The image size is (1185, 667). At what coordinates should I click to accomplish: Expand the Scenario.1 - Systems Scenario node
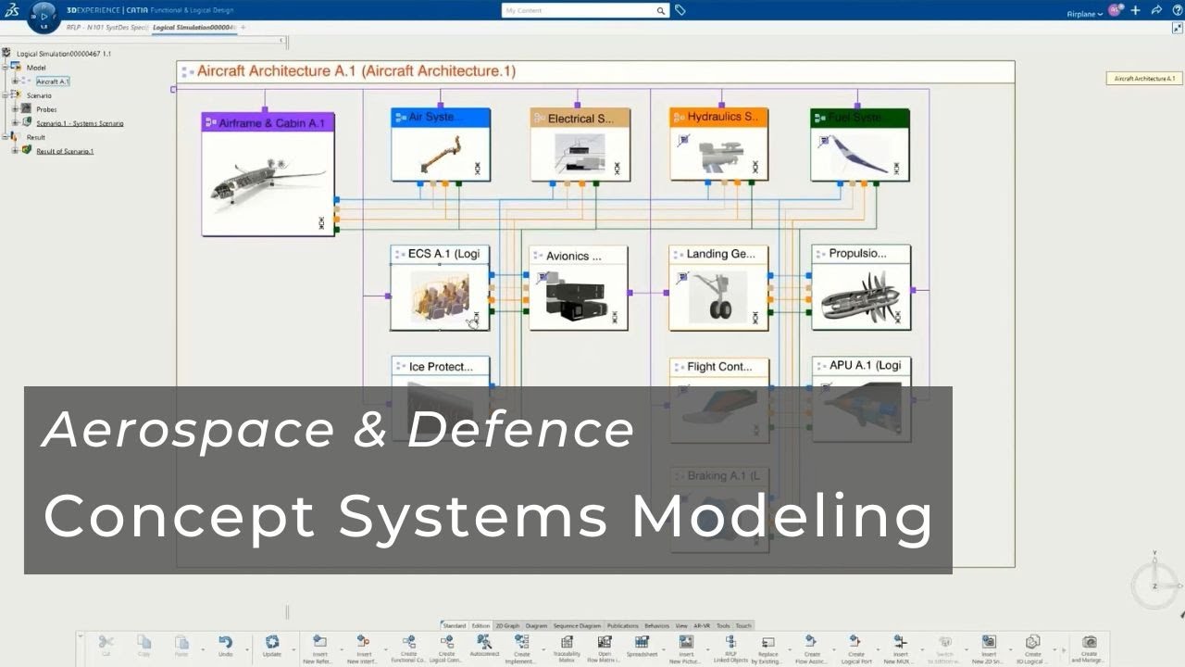(x=15, y=123)
